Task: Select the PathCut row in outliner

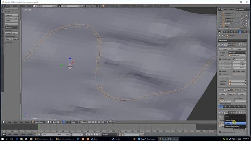Action: coord(227,23)
